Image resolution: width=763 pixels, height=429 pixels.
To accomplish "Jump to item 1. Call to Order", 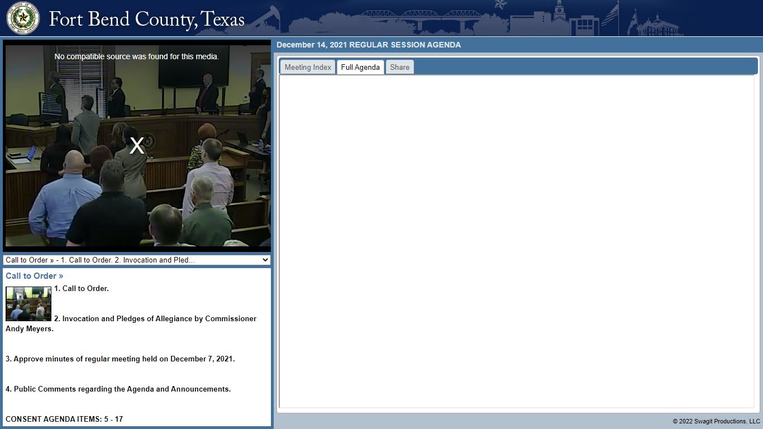I will [82, 289].
